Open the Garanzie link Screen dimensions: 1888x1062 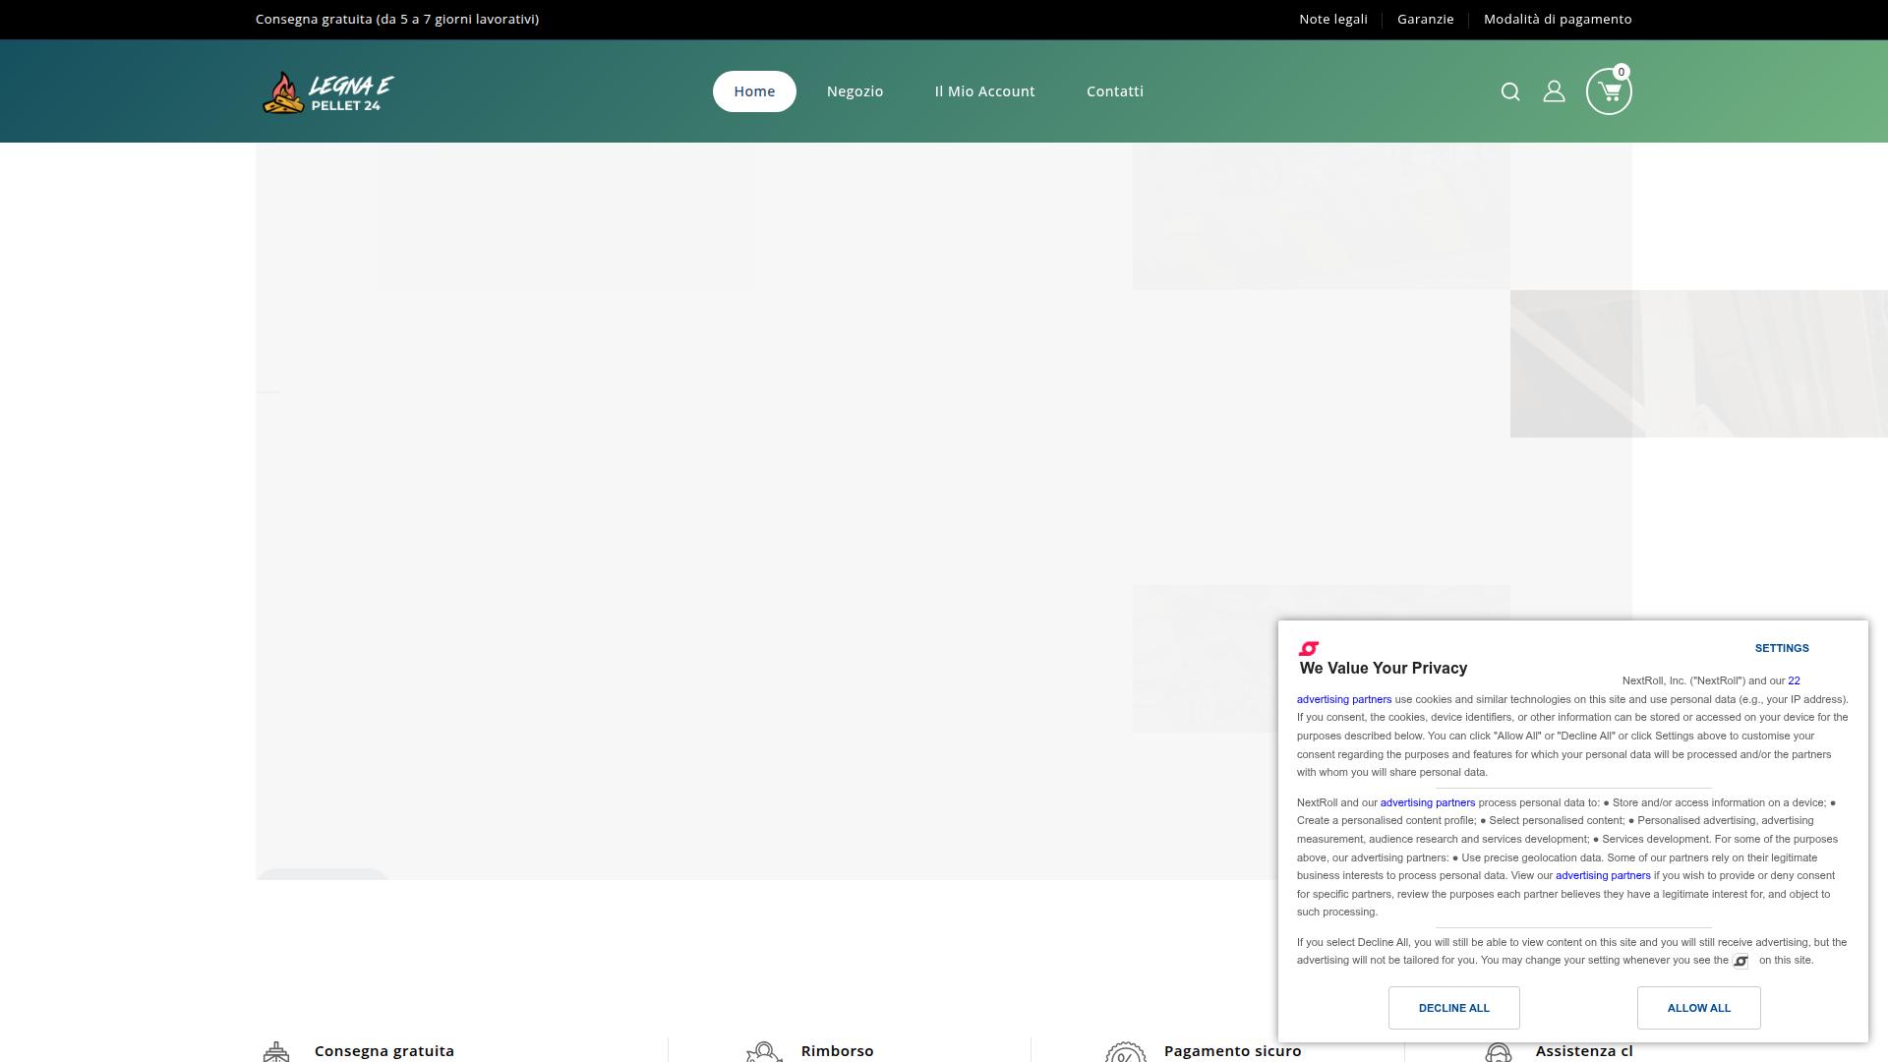pyautogui.click(x=1425, y=19)
